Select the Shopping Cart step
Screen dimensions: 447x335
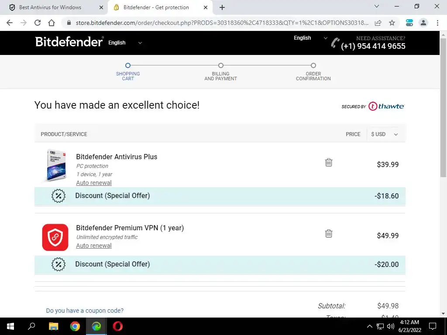[x=128, y=72]
